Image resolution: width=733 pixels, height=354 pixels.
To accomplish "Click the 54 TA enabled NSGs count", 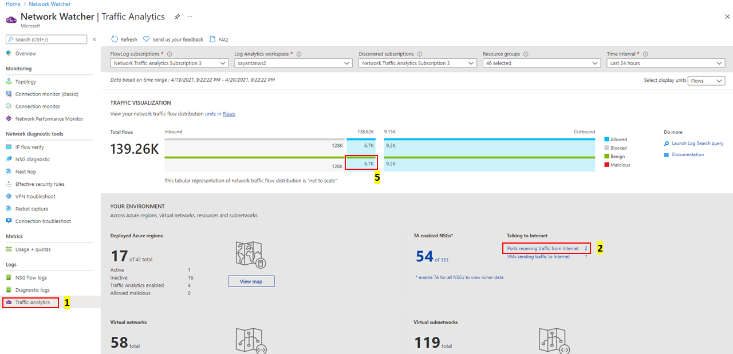I will [424, 257].
